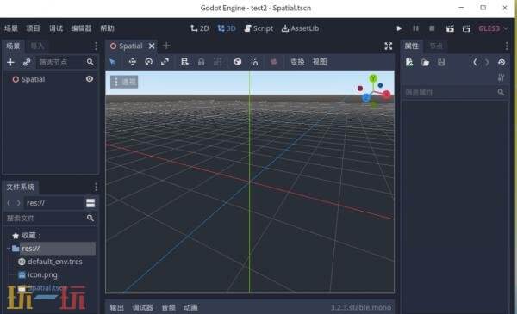Click the lock selected object icon
517x314 pixels.
click(x=201, y=62)
